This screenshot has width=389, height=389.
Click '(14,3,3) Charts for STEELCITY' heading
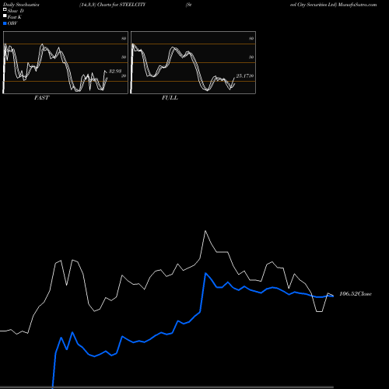[113, 5]
